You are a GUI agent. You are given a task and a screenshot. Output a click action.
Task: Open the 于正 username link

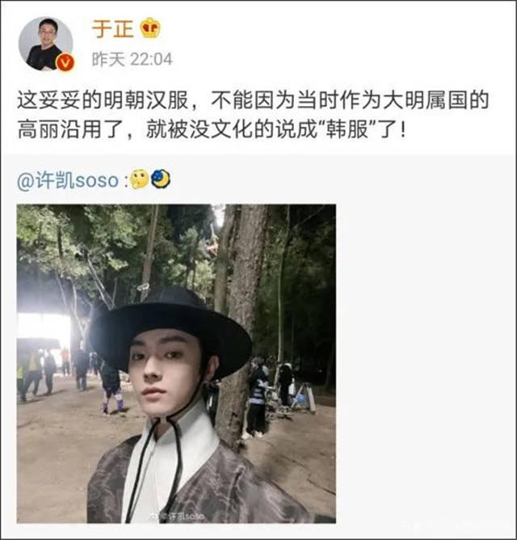click(x=112, y=28)
